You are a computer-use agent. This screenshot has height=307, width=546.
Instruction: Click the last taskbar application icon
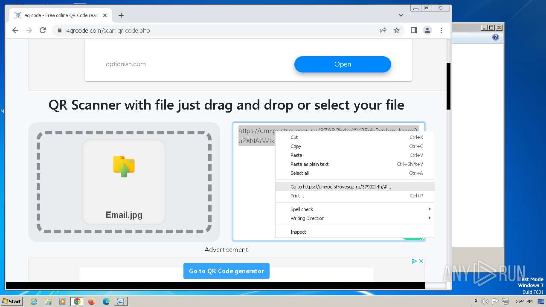point(121,301)
